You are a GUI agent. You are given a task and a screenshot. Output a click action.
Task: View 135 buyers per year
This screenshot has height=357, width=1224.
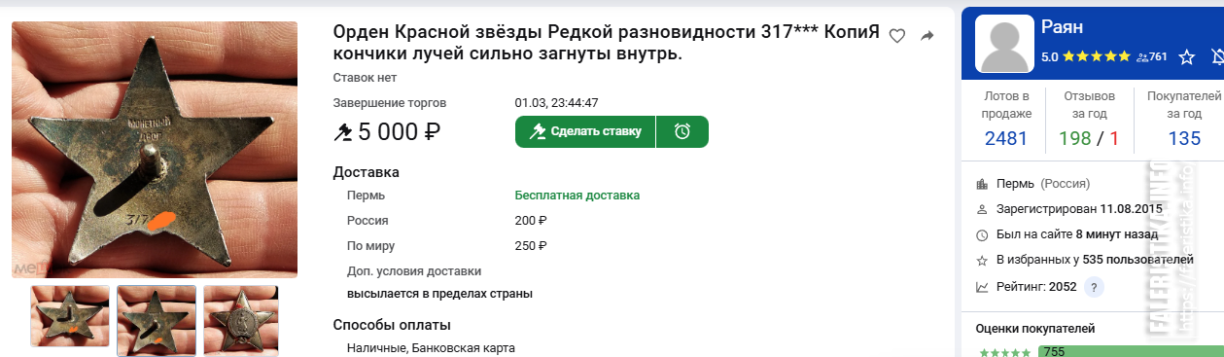1184,138
